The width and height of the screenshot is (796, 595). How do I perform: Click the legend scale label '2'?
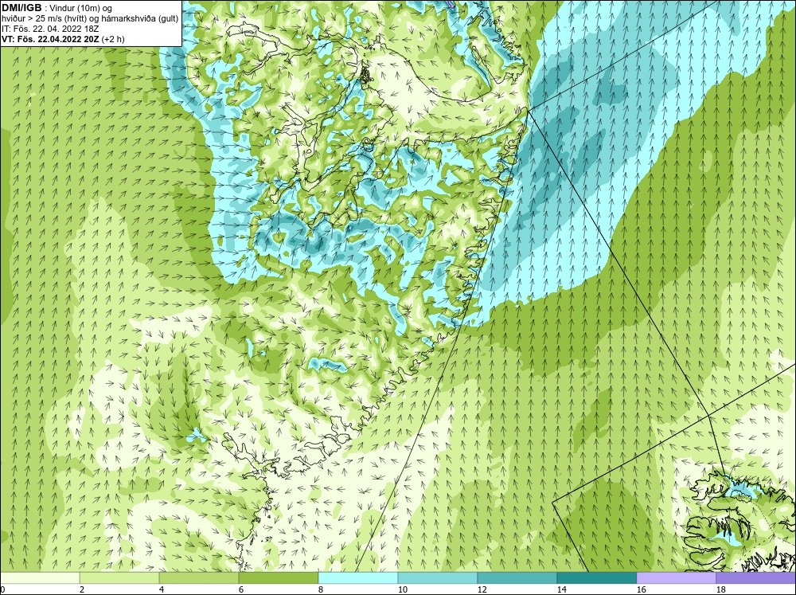click(x=82, y=589)
